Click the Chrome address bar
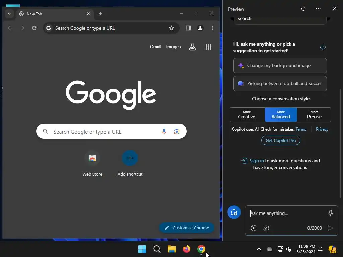The width and height of the screenshot is (343, 257). tap(111, 28)
